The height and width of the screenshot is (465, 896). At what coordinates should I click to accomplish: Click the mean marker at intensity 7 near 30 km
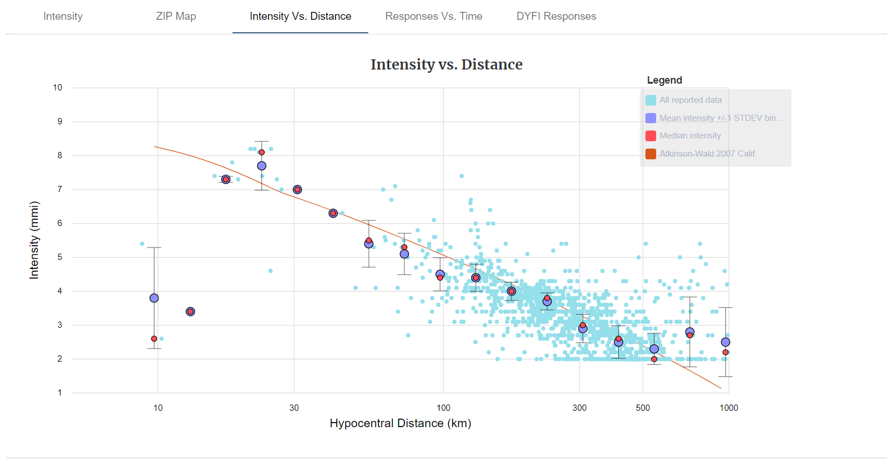[298, 189]
